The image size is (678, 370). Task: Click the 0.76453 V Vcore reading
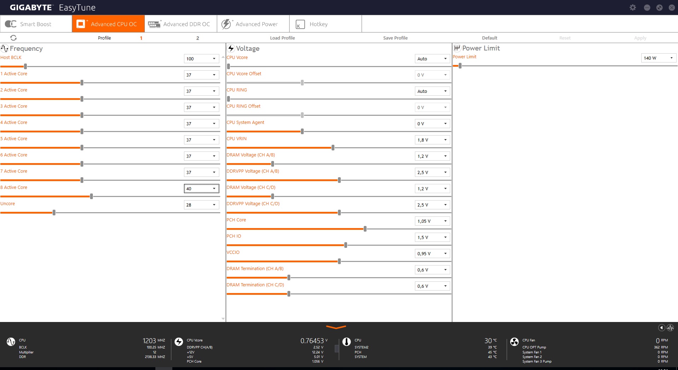(314, 341)
